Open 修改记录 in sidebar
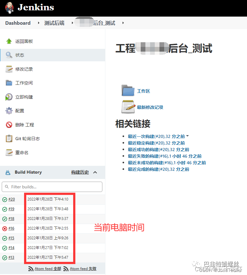The width and height of the screenshot is (247, 275). pyautogui.click(x=24, y=69)
